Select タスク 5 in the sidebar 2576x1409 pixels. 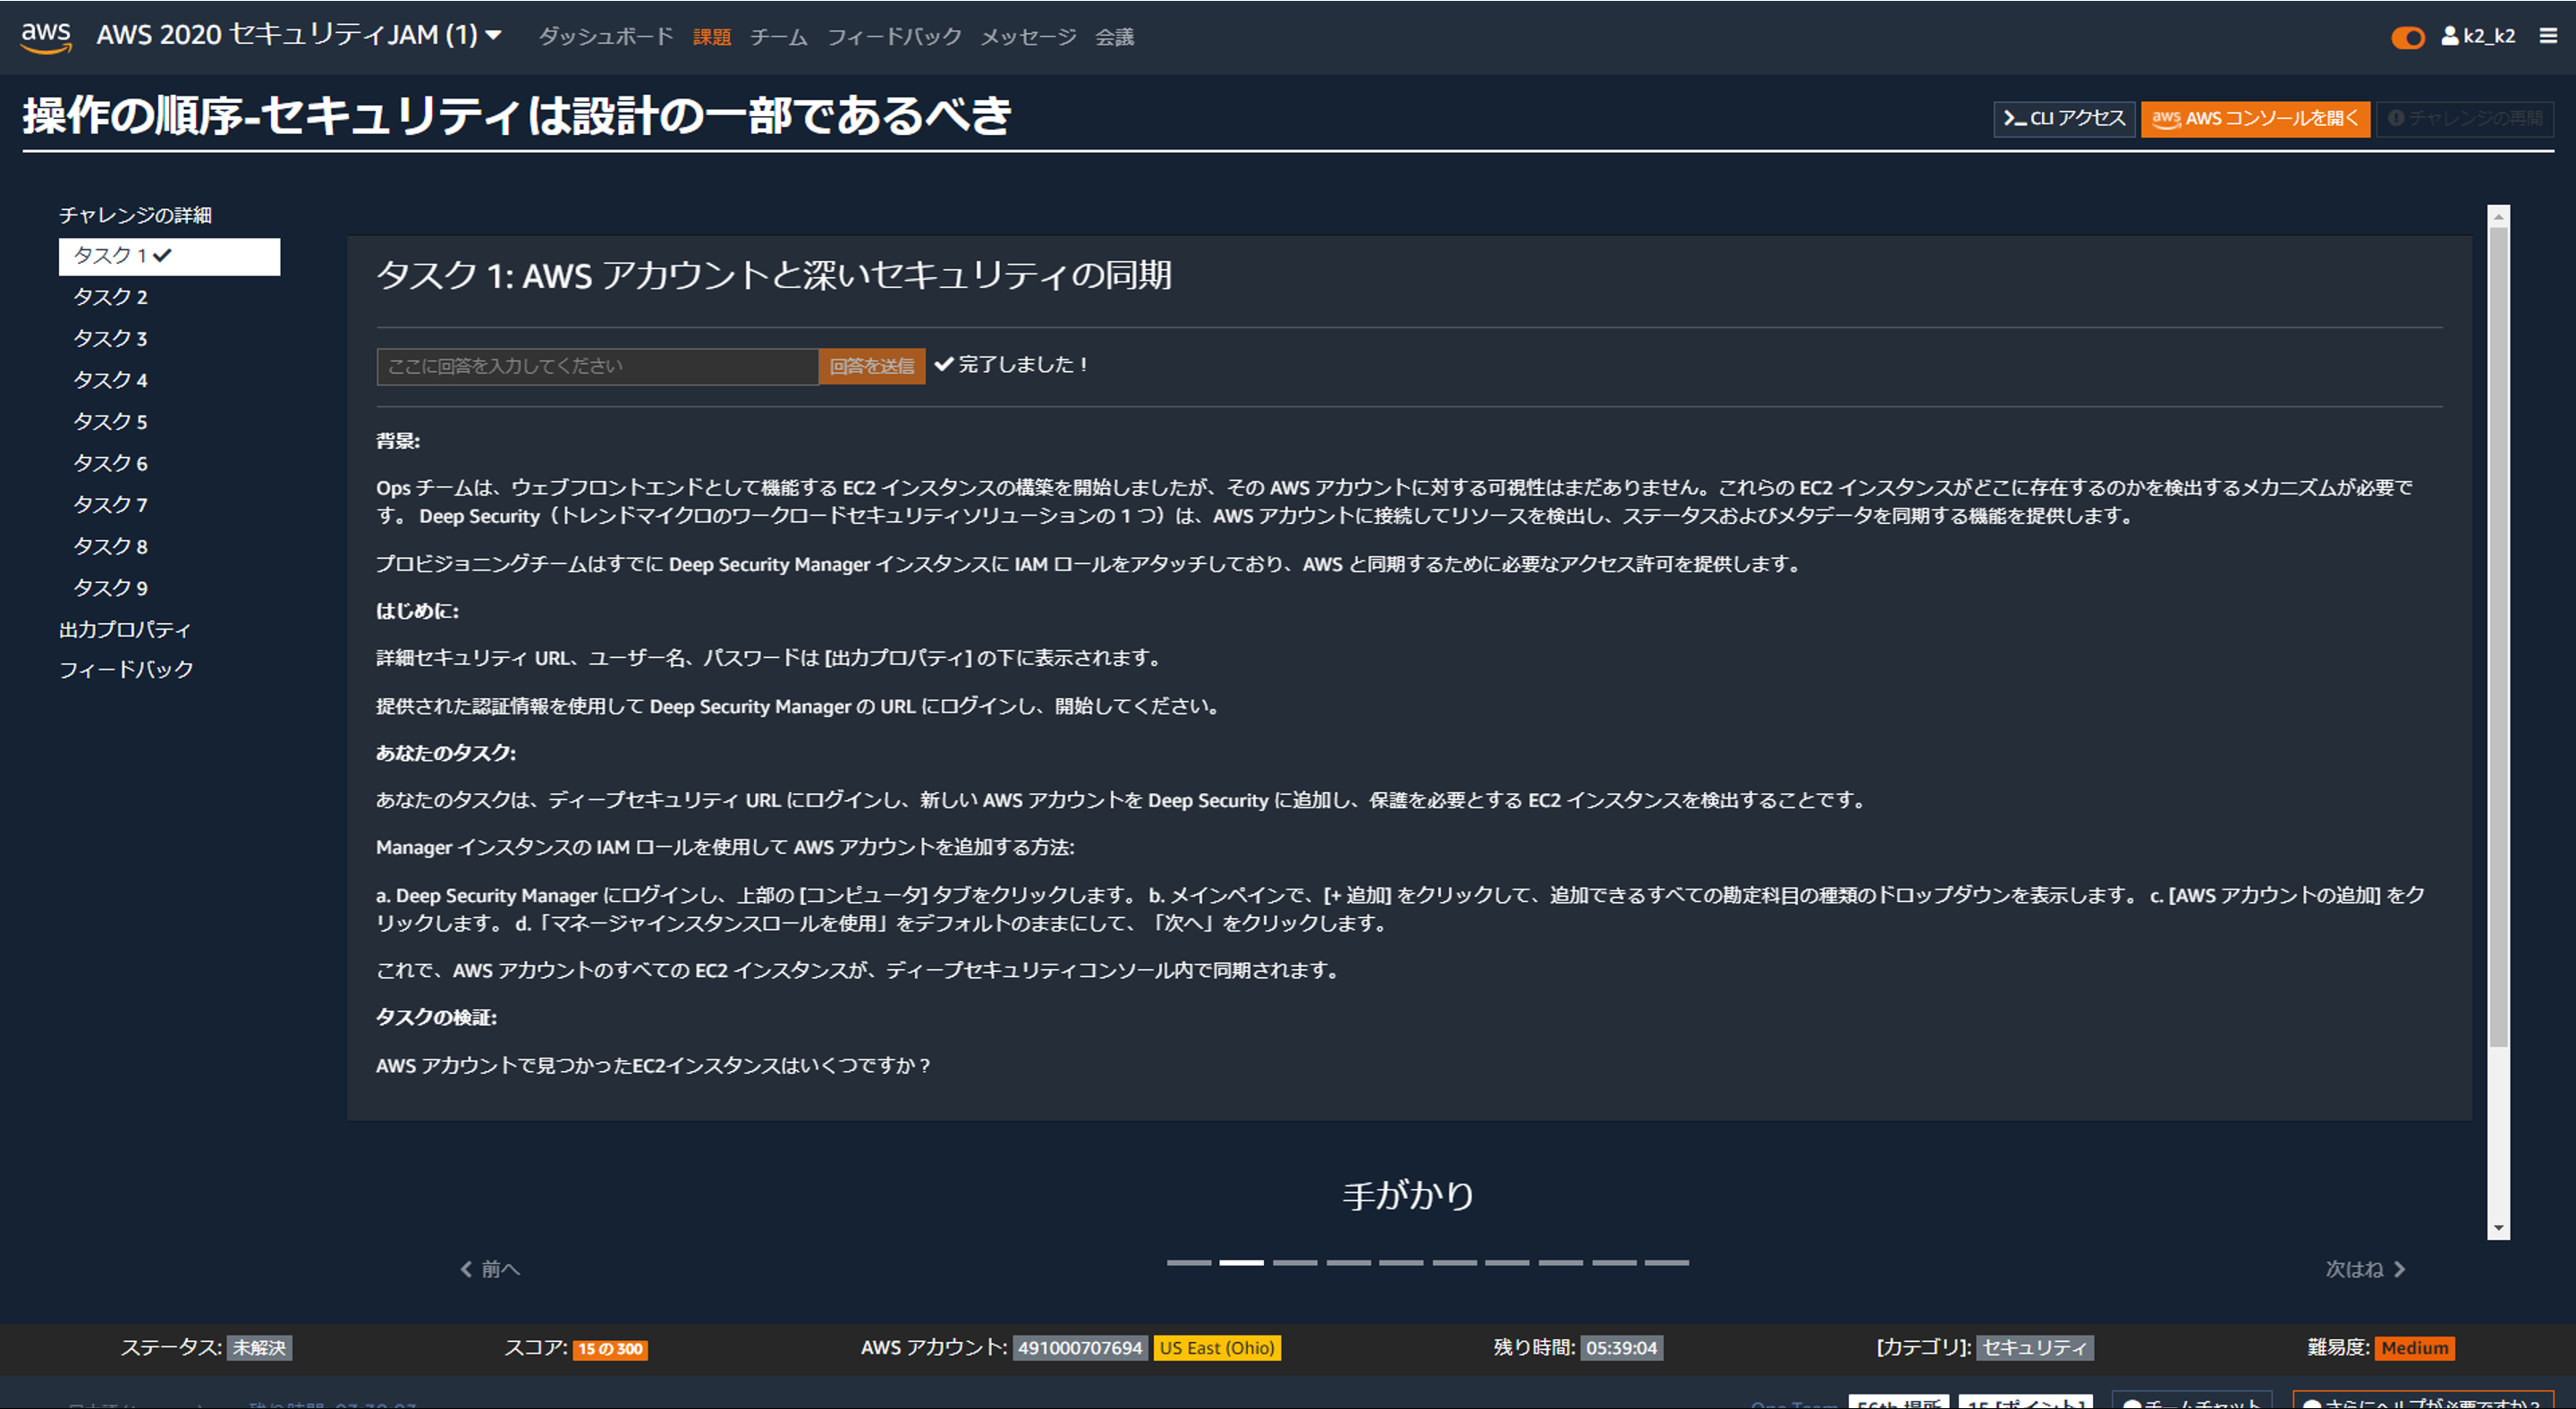110,422
